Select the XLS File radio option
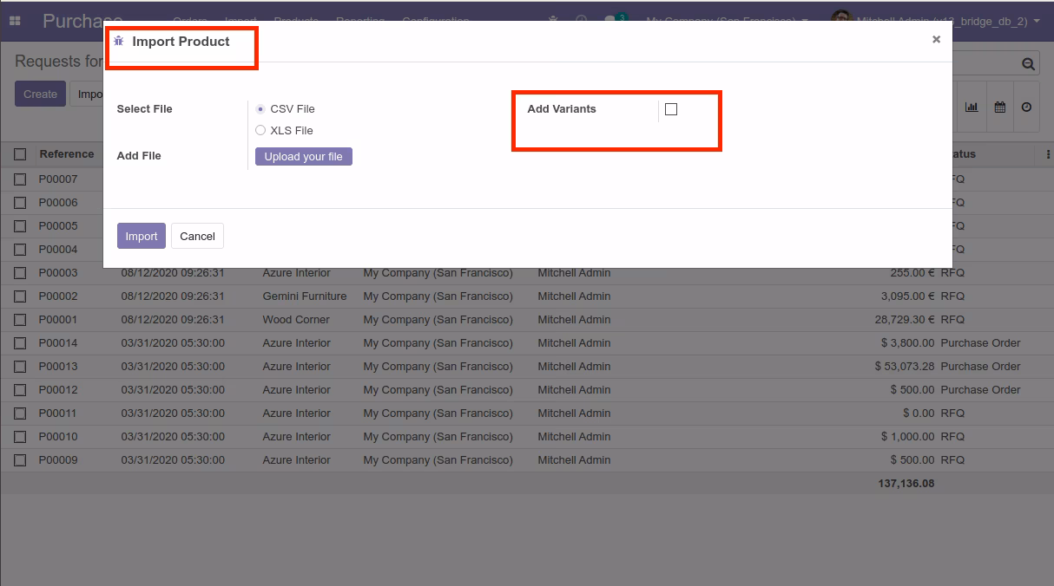The height and width of the screenshot is (586, 1054). 260,131
